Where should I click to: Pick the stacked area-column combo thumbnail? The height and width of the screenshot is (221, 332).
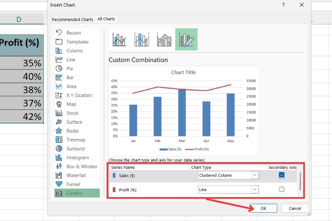pyautogui.click(x=164, y=39)
